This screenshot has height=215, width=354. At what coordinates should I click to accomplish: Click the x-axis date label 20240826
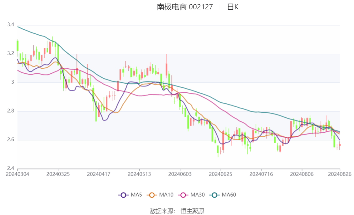(x=340, y=174)
